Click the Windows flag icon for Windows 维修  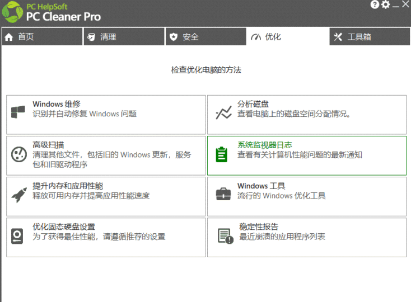(18, 112)
